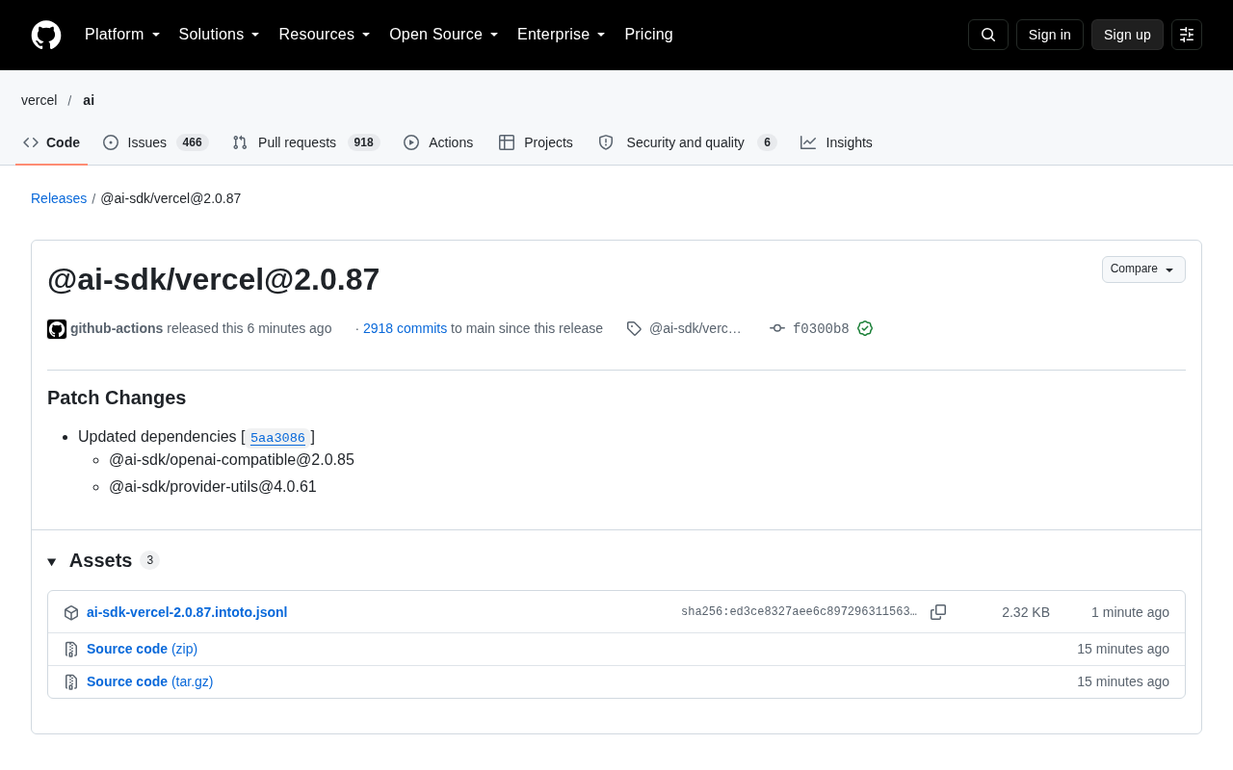The width and height of the screenshot is (1233, 770).
Task: Open the Compare dropdown
Action: click(x=1143, y=269)
